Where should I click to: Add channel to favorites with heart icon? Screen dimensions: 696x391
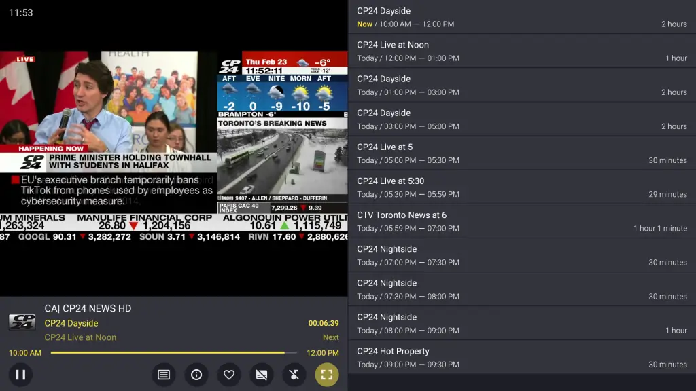[x=229, y=375]
